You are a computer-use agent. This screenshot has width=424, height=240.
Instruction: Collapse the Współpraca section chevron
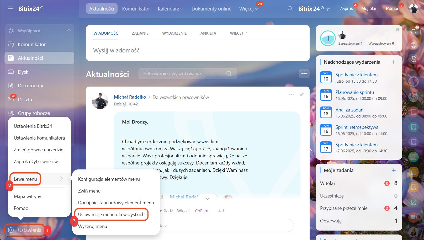(x=69, y=30)
